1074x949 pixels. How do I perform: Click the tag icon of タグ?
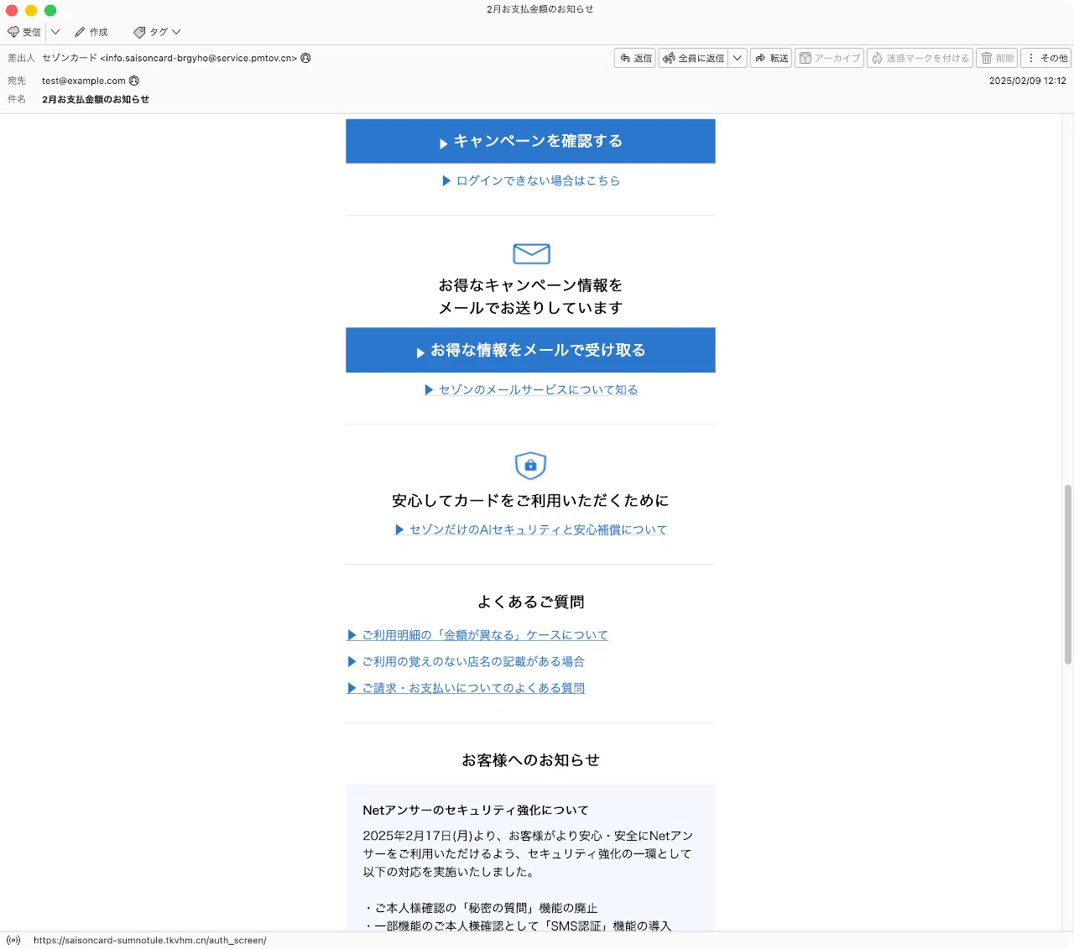[x=139, y=32]
